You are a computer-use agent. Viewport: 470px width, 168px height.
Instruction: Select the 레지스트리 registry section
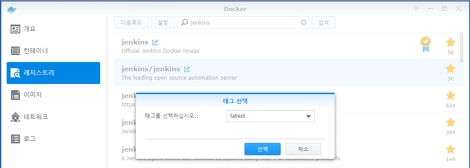(x=53, y=73)
